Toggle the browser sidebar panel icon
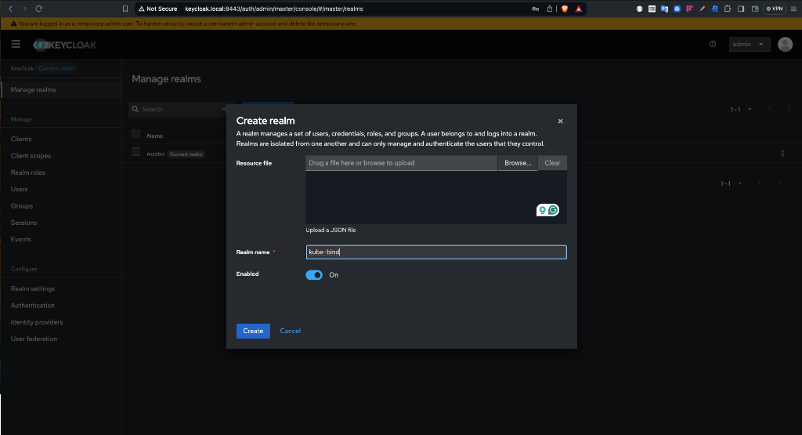Image resolution: width=802 pixels, height=435 pixels. tap(741, 9)
